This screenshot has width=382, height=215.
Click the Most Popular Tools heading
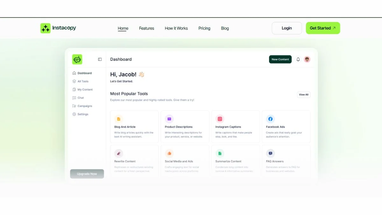pos(129,94)
